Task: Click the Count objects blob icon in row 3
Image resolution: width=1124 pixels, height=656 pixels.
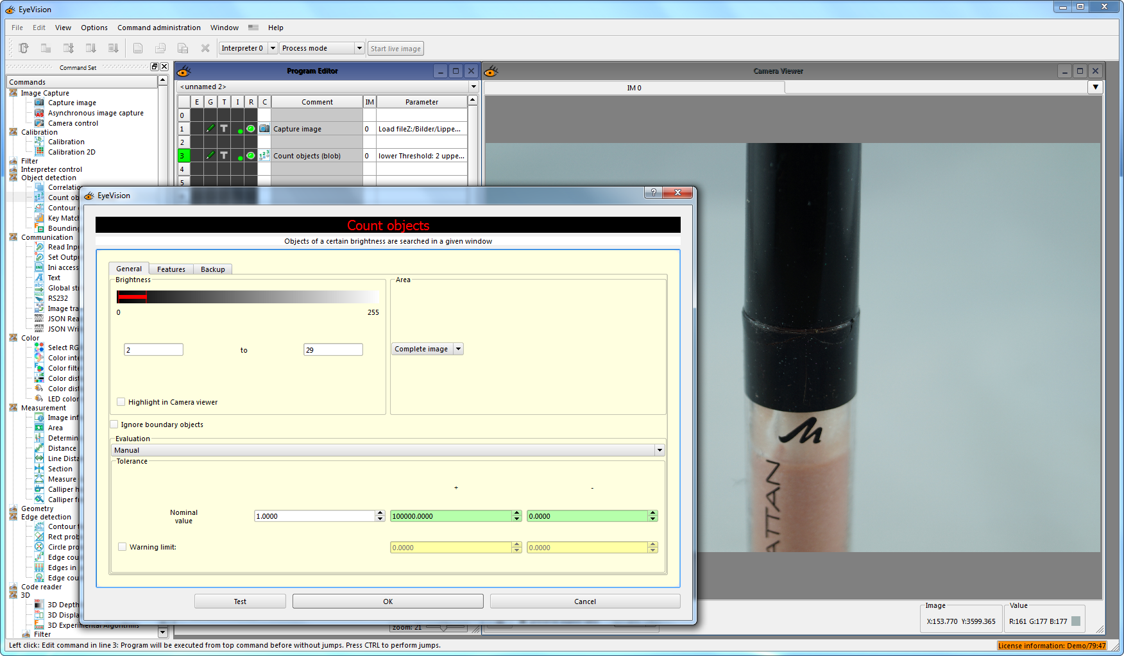Action: coord(264,156)
